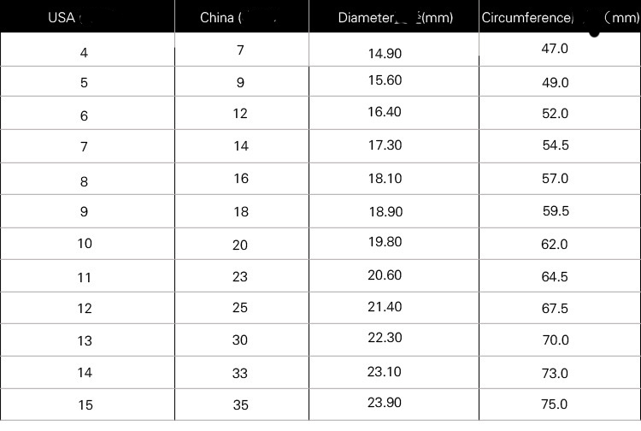Click the China column header
641x431 pixels.
tap(219, 18)
